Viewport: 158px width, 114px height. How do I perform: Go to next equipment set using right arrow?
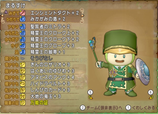click(x=82, y=16)
